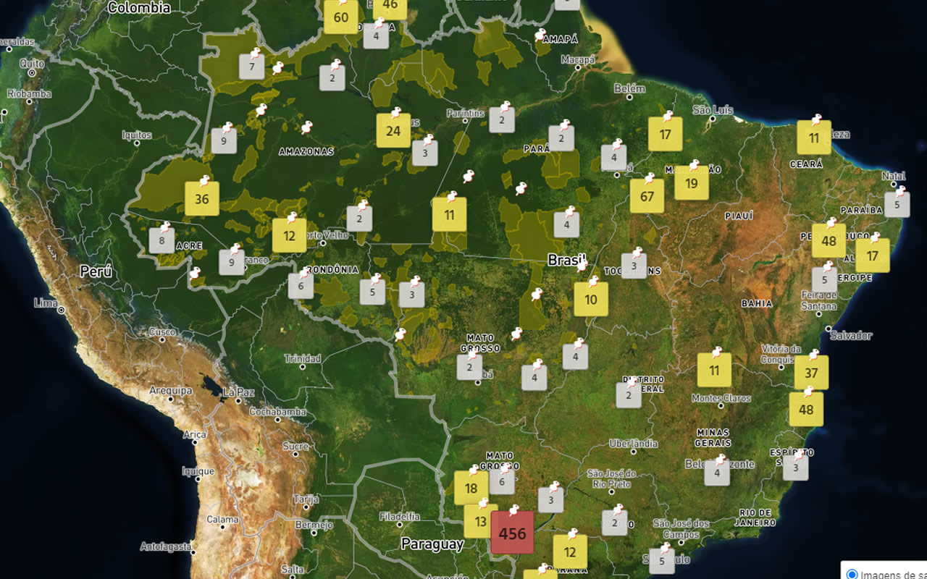Viewport: 927px width, 579px height.
Task: Open the gray 5 cluster at São Paulo
Action: tap(662, 561)
